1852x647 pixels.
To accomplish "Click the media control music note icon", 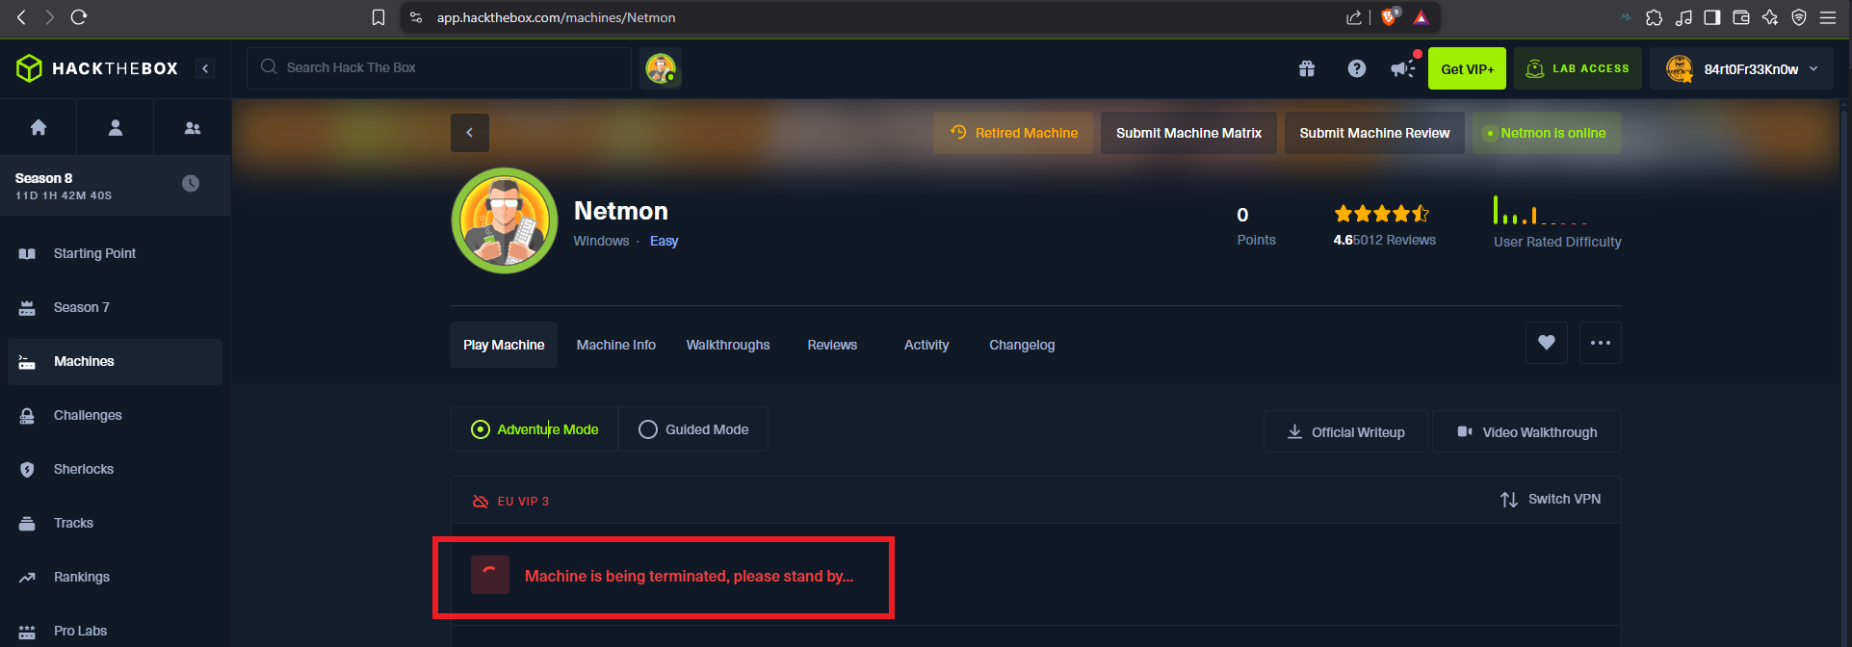I will 1683,17.
